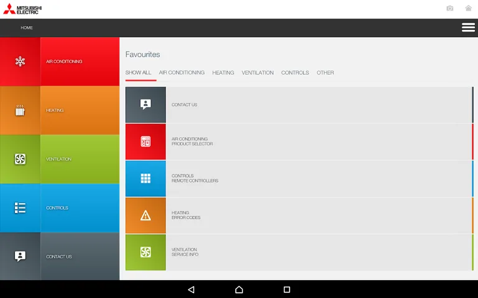This screenshot has height=298, width=478.
Task: Open Ventilation Service Info row text
Action: point(185,252)
